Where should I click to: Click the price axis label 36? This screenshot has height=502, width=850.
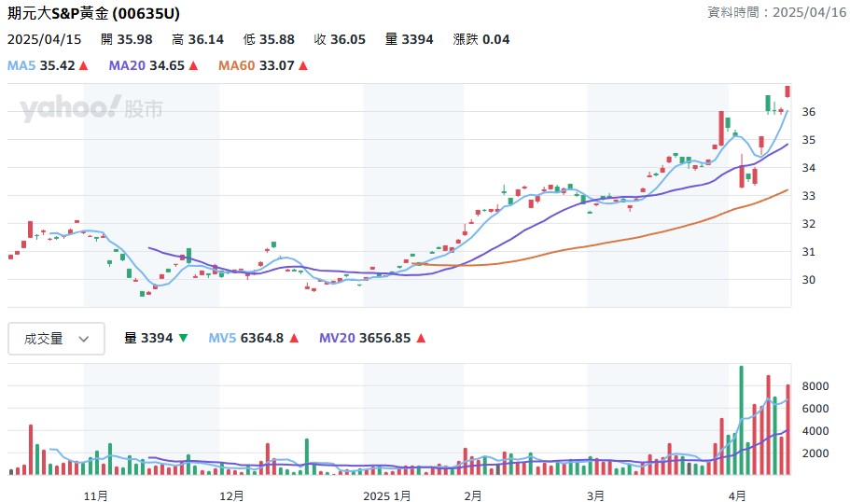(809, 112)
